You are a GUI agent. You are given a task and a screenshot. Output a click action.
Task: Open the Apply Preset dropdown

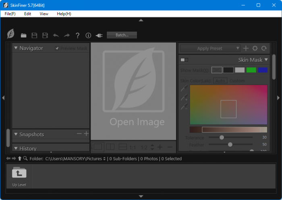pyautogui.click(x=210, y=48)
